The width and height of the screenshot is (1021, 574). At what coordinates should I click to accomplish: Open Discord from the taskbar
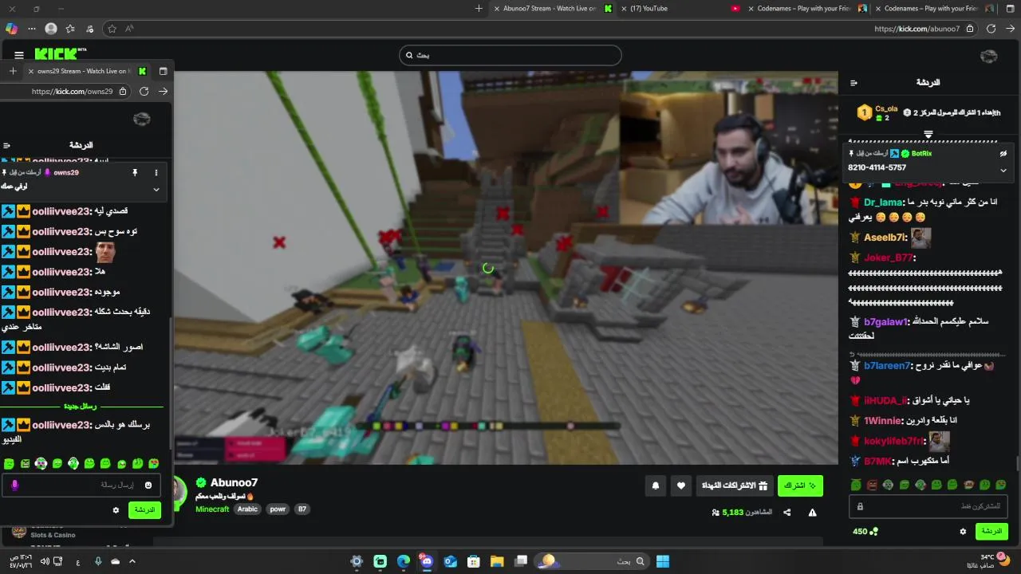coord(427,561)
